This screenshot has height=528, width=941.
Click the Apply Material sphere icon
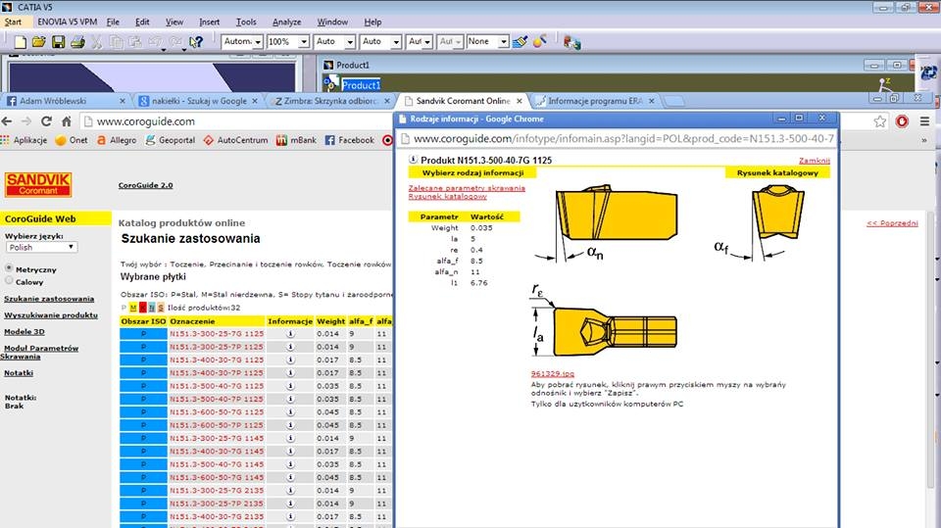coord(539,41)
